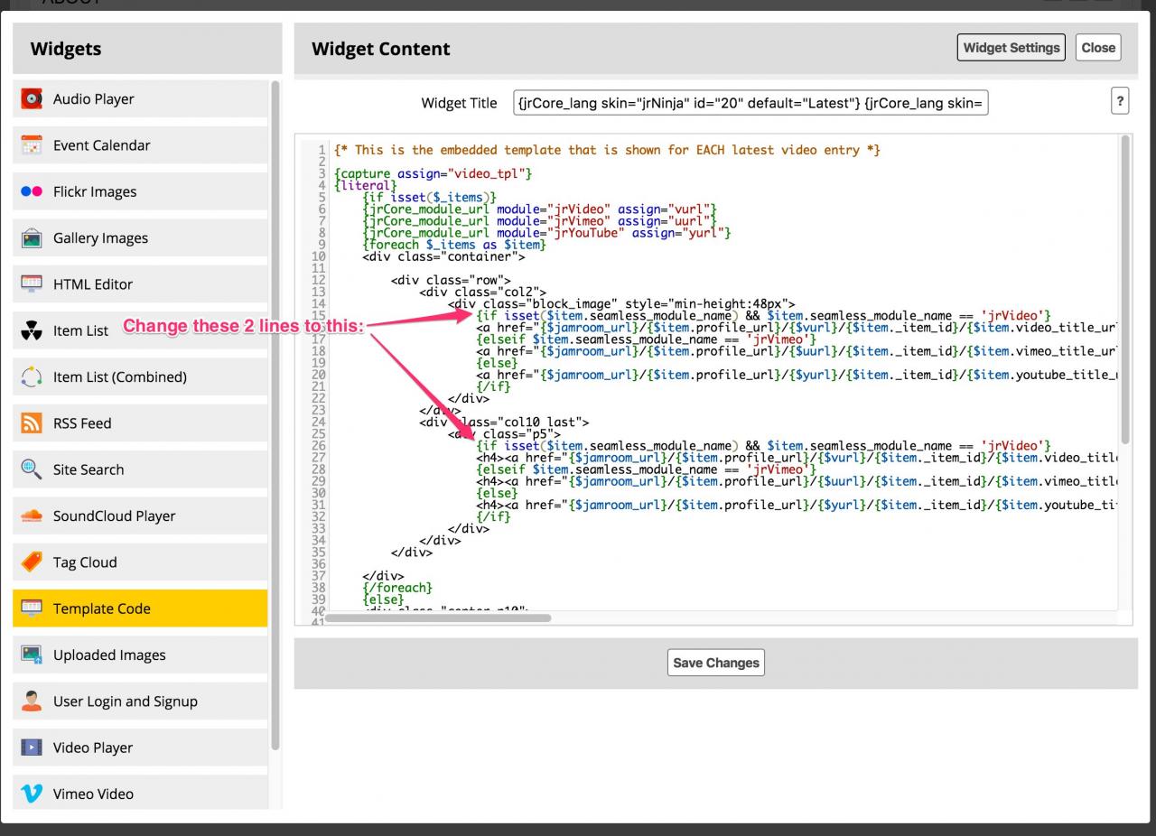Click the SoundCloud Player cloud icon

coord(32,516)
